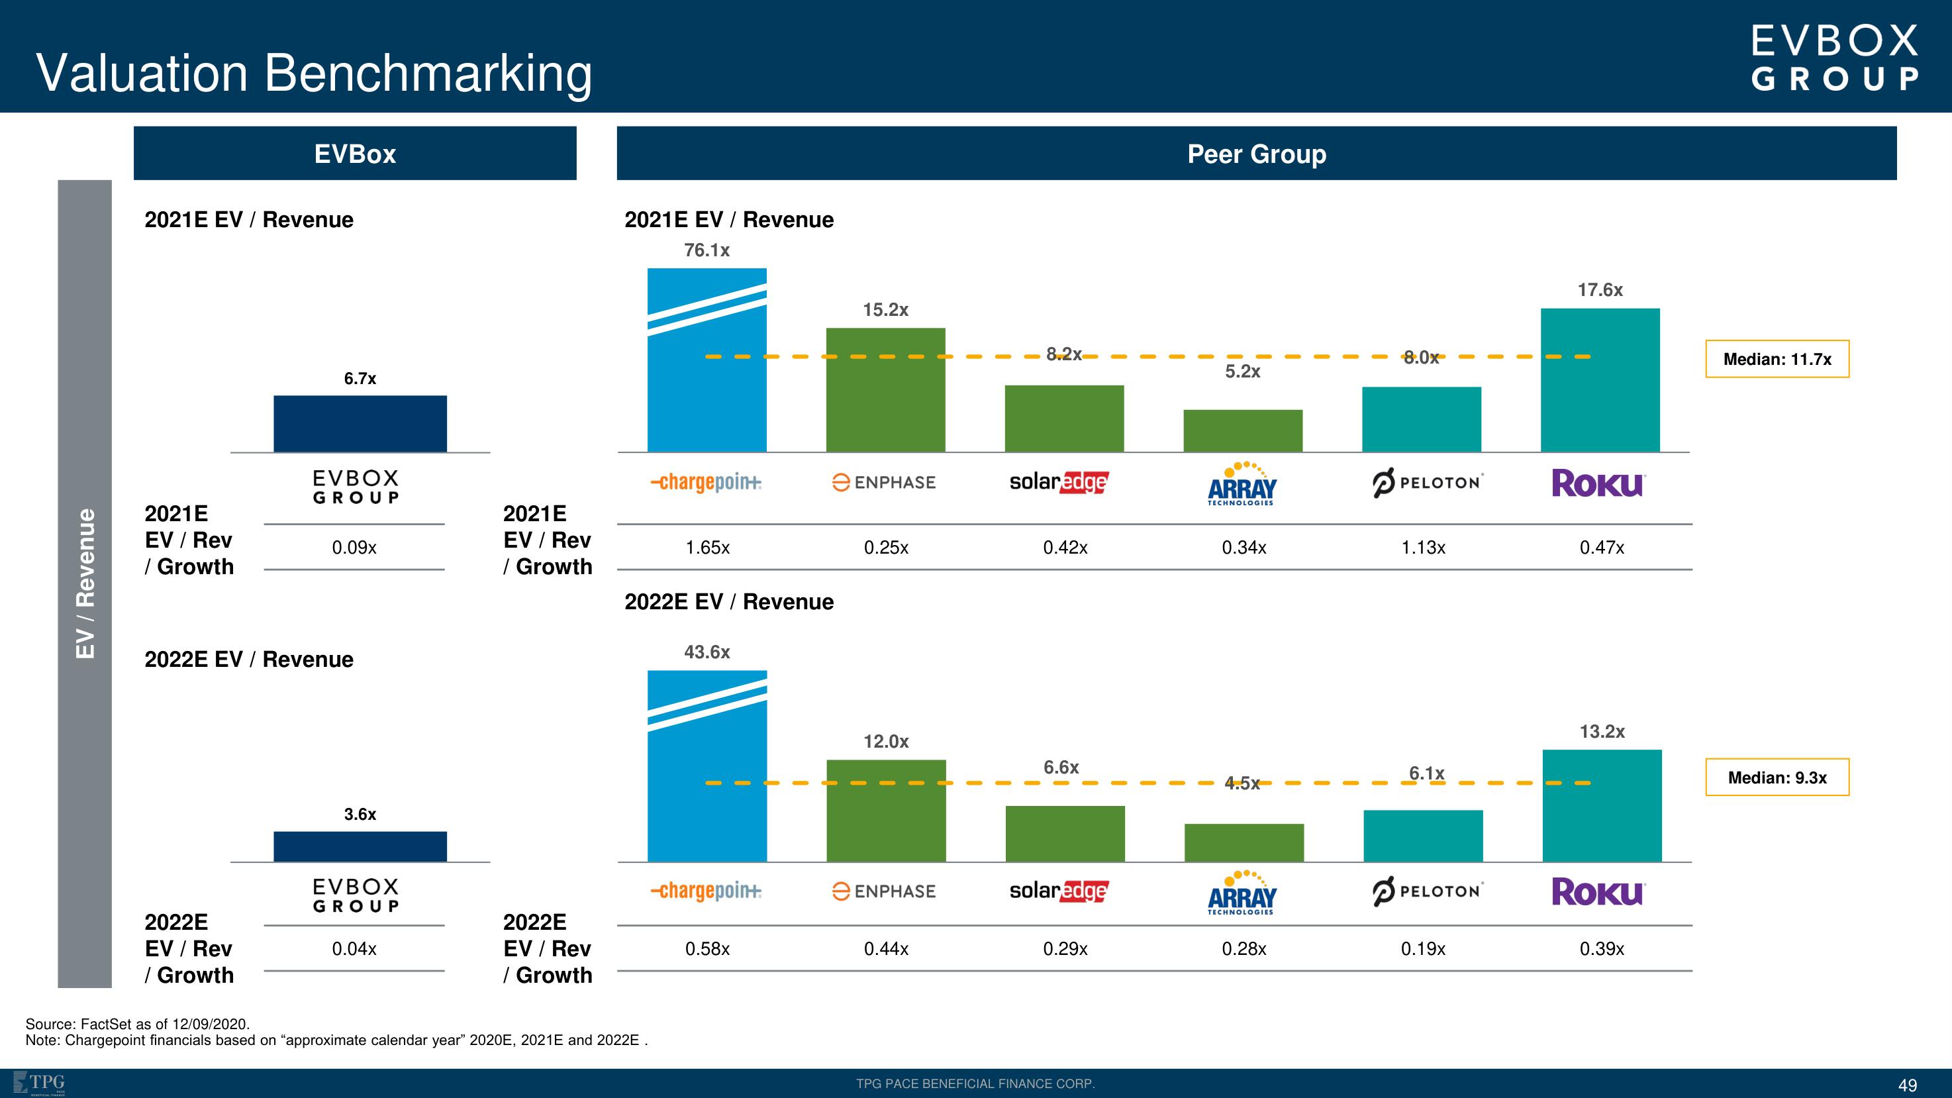The height and width of the screenshot is (1098, 1952).
Task: Click the 0.58x ChargePoint 2022E multiple
Action: tap(707, 949)
